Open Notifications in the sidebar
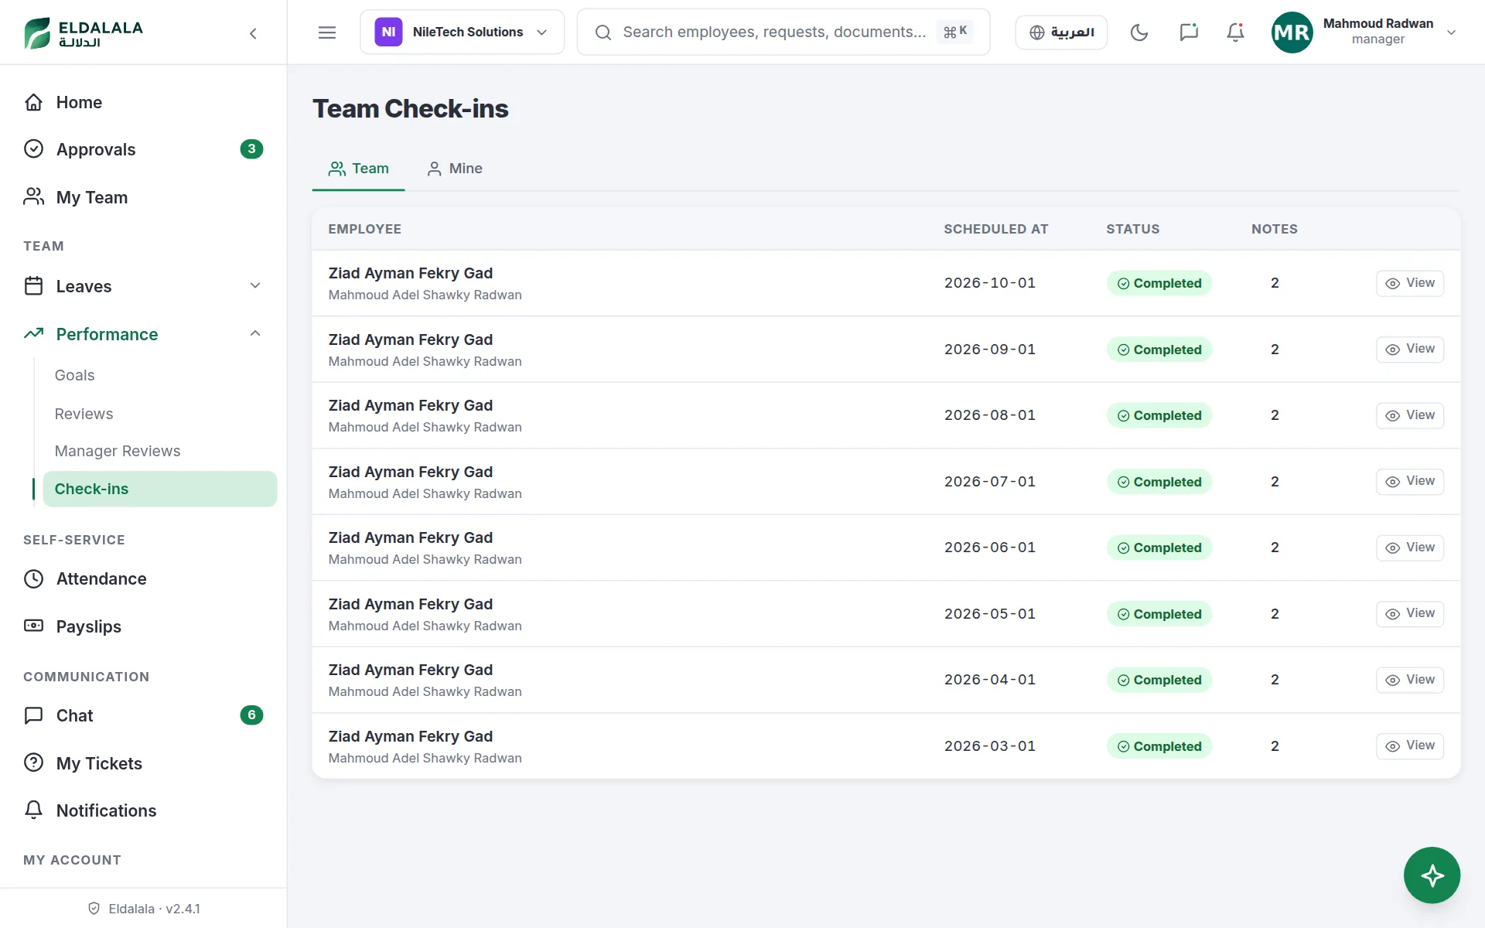Image resolution: width=1485 pixels, height=928 pixels. [143, 810]
